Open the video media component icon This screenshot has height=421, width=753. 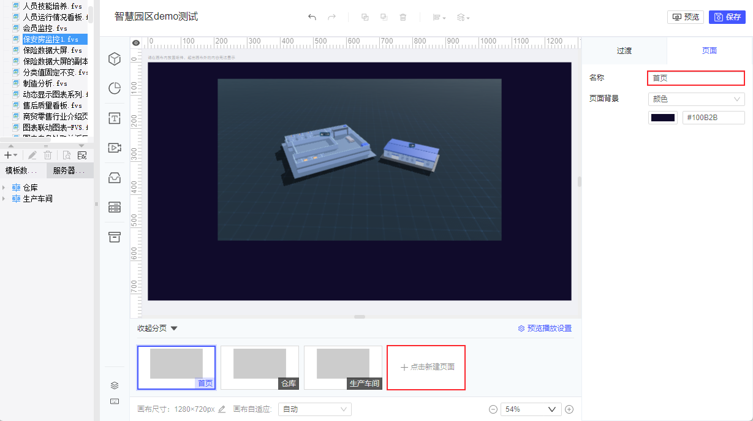tap(115, 148)
